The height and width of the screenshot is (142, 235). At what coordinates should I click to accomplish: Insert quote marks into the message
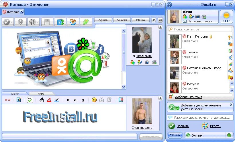pos(8,100)
